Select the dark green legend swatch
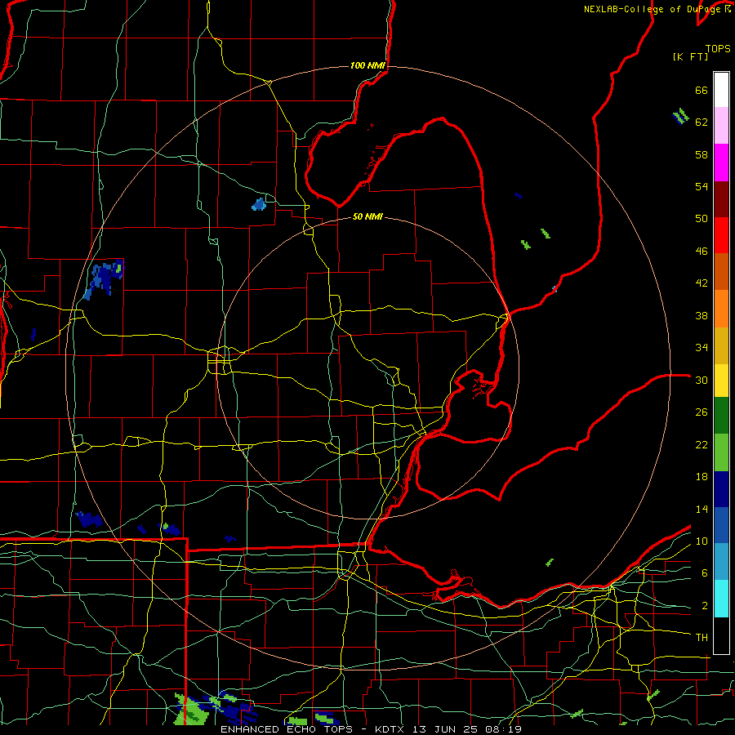735x735 pixels. 721,416
